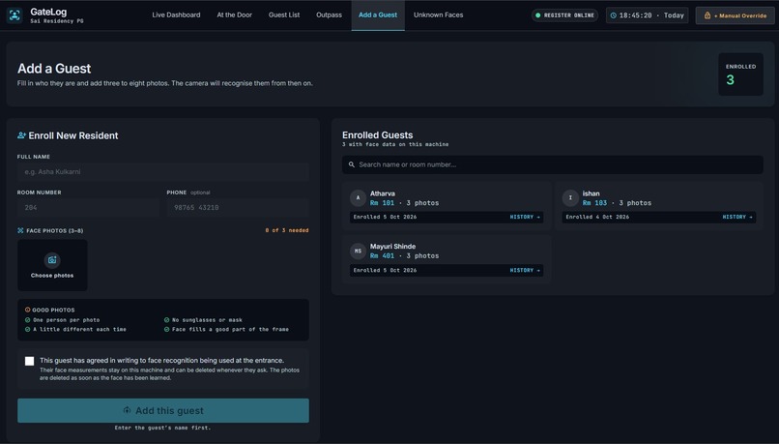The image size is (779, 444).
Task: Click the Good Photos info icon
Action: click(x=27, y=310)
